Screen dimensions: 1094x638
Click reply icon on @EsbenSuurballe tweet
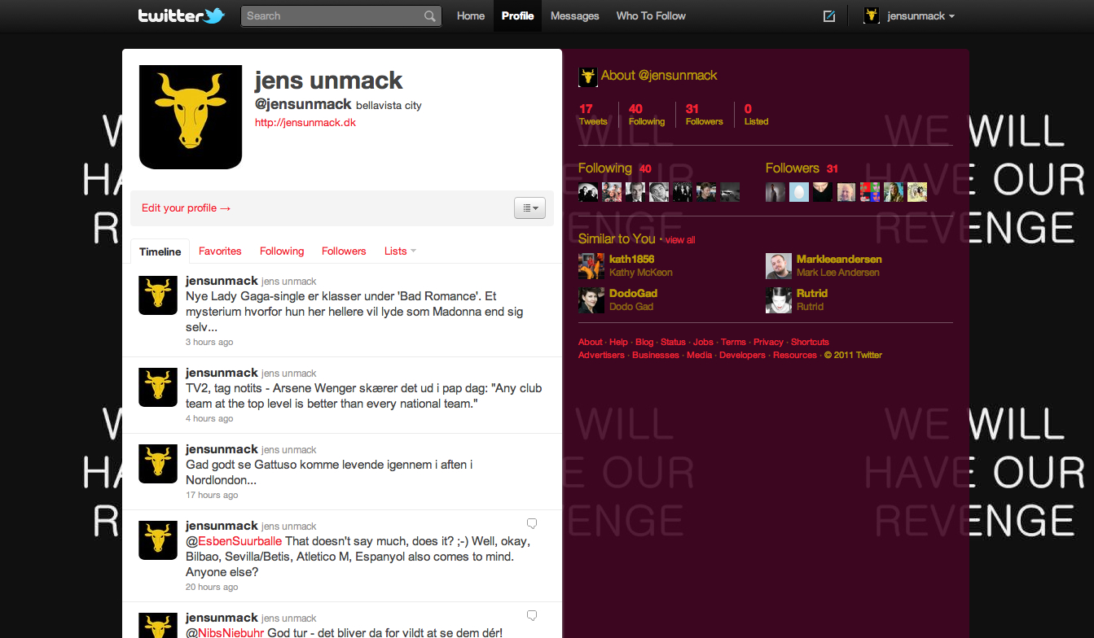tap(532, 523)
